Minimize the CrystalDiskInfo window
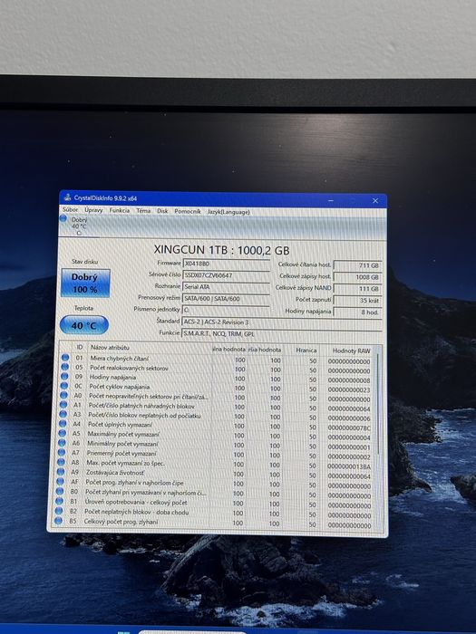The width and height of the screenshot is (476, 634). (x=331, y=200)
